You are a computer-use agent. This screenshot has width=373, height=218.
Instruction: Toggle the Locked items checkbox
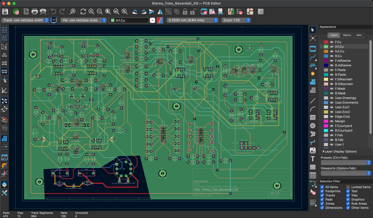tap(348, 187)
